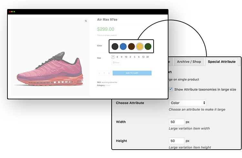Click the Add to Cart button
This screenshot has height=158, width=242.
click(132, 73)
